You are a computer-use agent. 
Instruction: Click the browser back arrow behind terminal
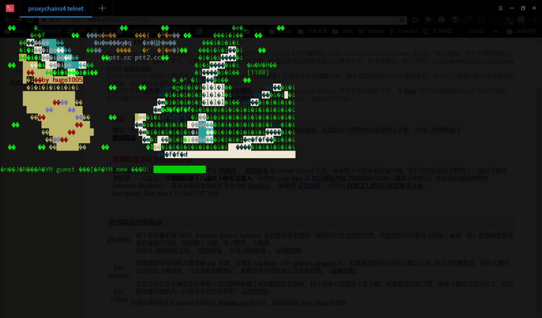coord(8,19)
